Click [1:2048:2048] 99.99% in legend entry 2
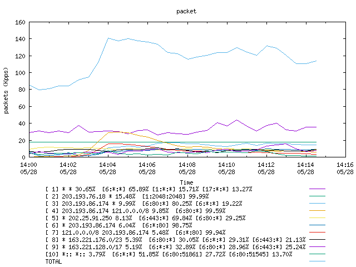This screenshot has width=356, height=267. point(176,196)
